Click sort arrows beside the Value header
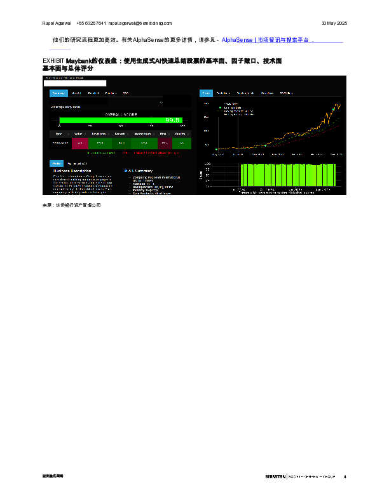389x503 pixels. click(85, 134)
